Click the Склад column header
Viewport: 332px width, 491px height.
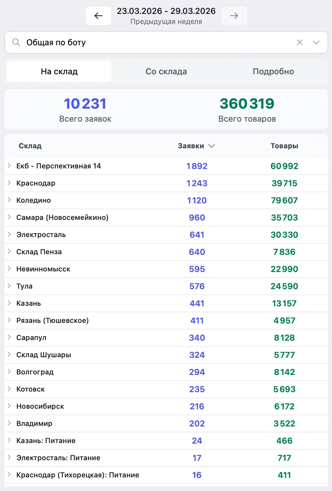point(30,146)
